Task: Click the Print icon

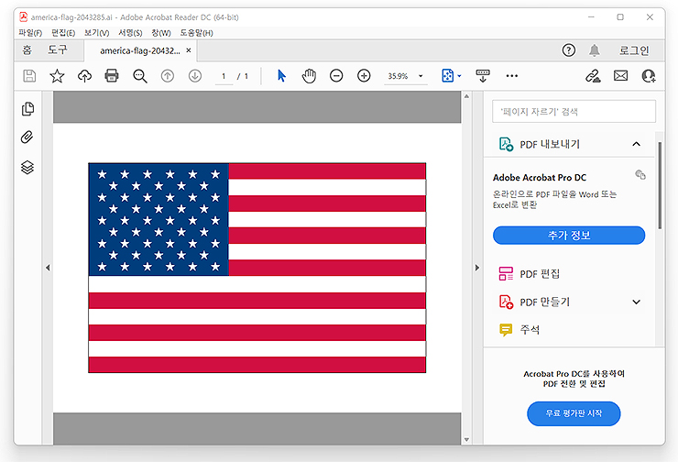Action: tap(112, 76)
